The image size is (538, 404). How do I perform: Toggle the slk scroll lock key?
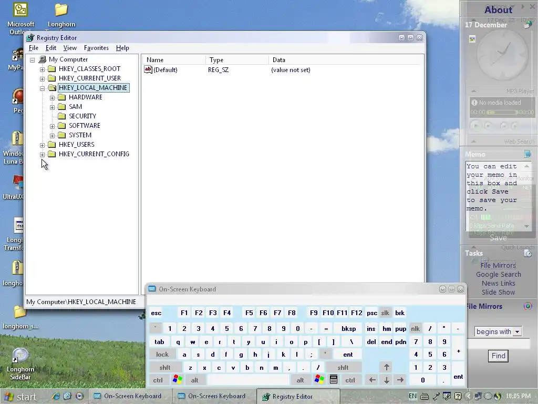(x=385, y=312)
